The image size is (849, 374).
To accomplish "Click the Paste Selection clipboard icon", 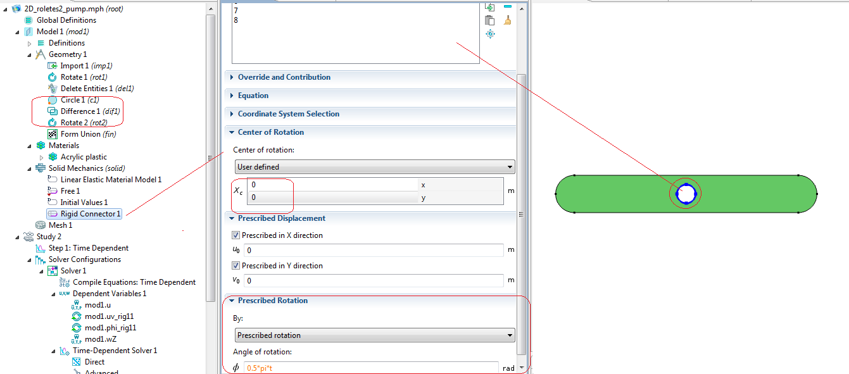I will 489,20.
